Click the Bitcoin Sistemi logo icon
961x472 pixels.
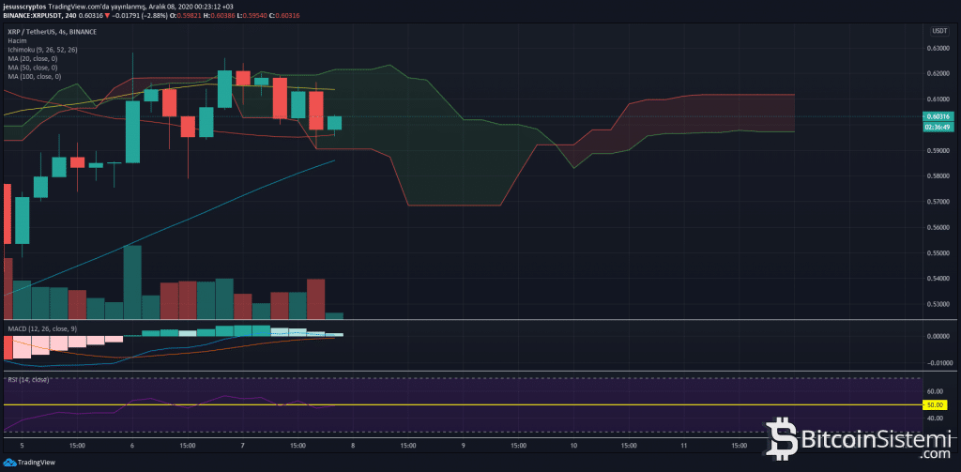tap(783, 437)
